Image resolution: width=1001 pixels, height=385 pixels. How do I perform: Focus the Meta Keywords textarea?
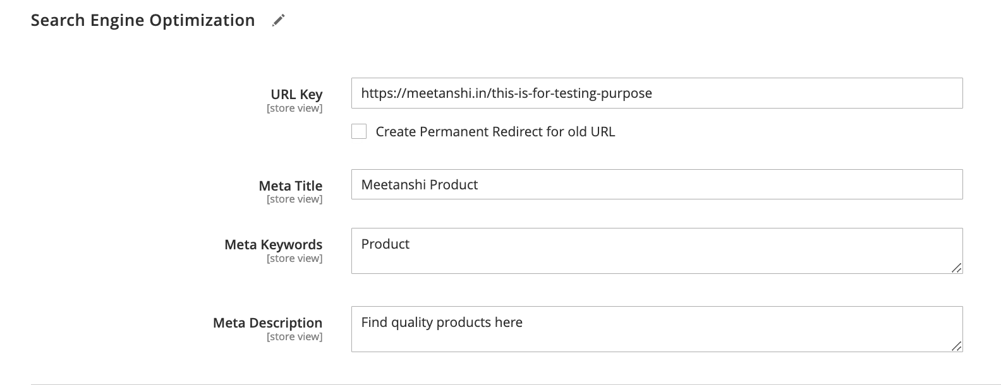657,251
